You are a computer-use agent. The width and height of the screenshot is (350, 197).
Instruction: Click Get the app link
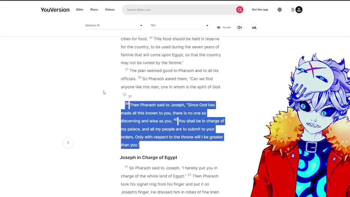tap(260, 10)
